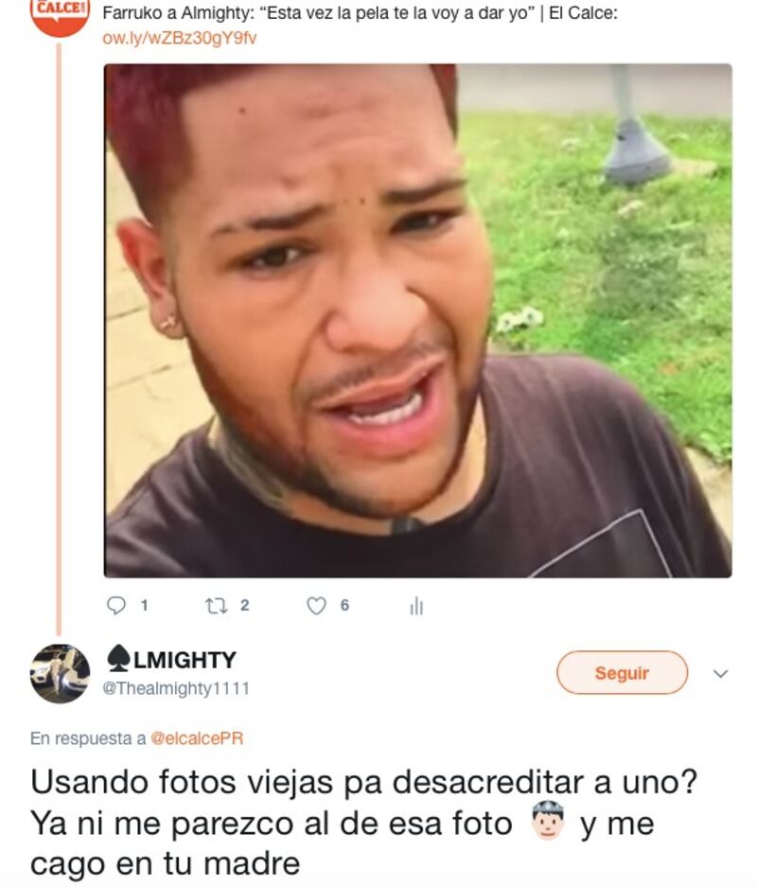Click the retweet arrows icon
This screenshot has height=887, width=757.
216,606
